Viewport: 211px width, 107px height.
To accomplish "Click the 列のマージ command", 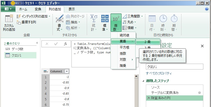I will [x=75, y=16].
